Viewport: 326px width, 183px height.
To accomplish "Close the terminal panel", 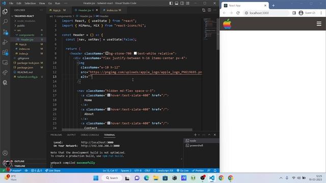I will [215, 135].
